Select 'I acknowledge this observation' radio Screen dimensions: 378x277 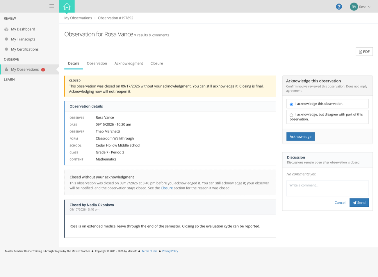click(x=291, y=104)
